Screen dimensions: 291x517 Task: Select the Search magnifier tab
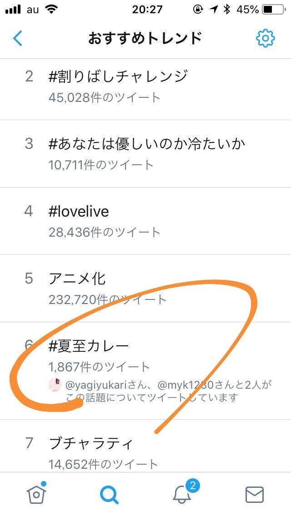click(x=109, y=494)
